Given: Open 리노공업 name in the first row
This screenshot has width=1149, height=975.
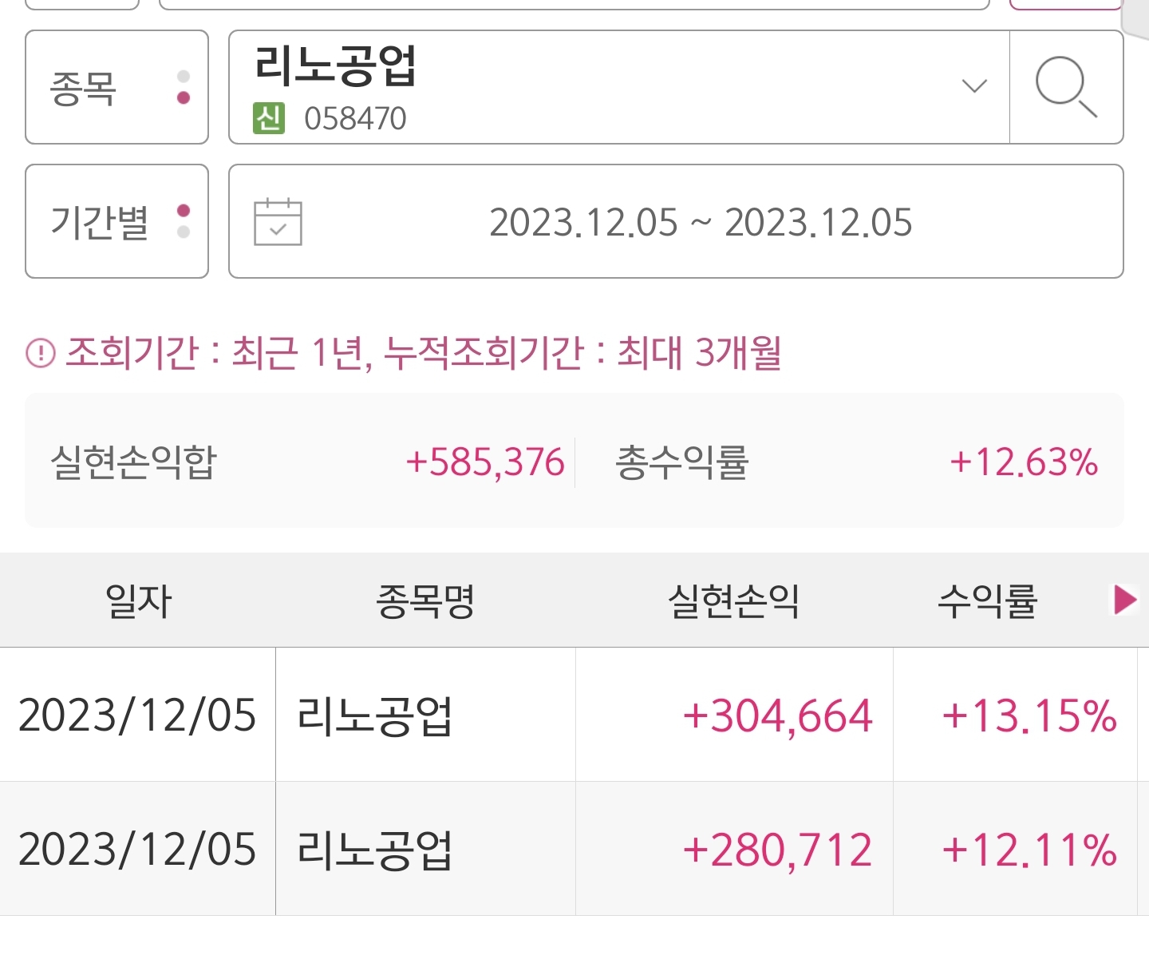Looking at the screenshot, I should click(x=374, y=715).
